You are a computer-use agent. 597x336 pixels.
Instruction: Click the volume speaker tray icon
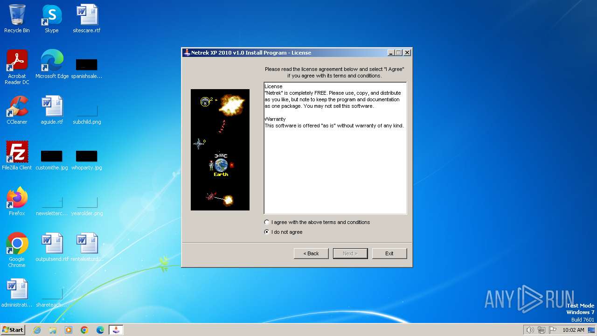tap(530, 330)
